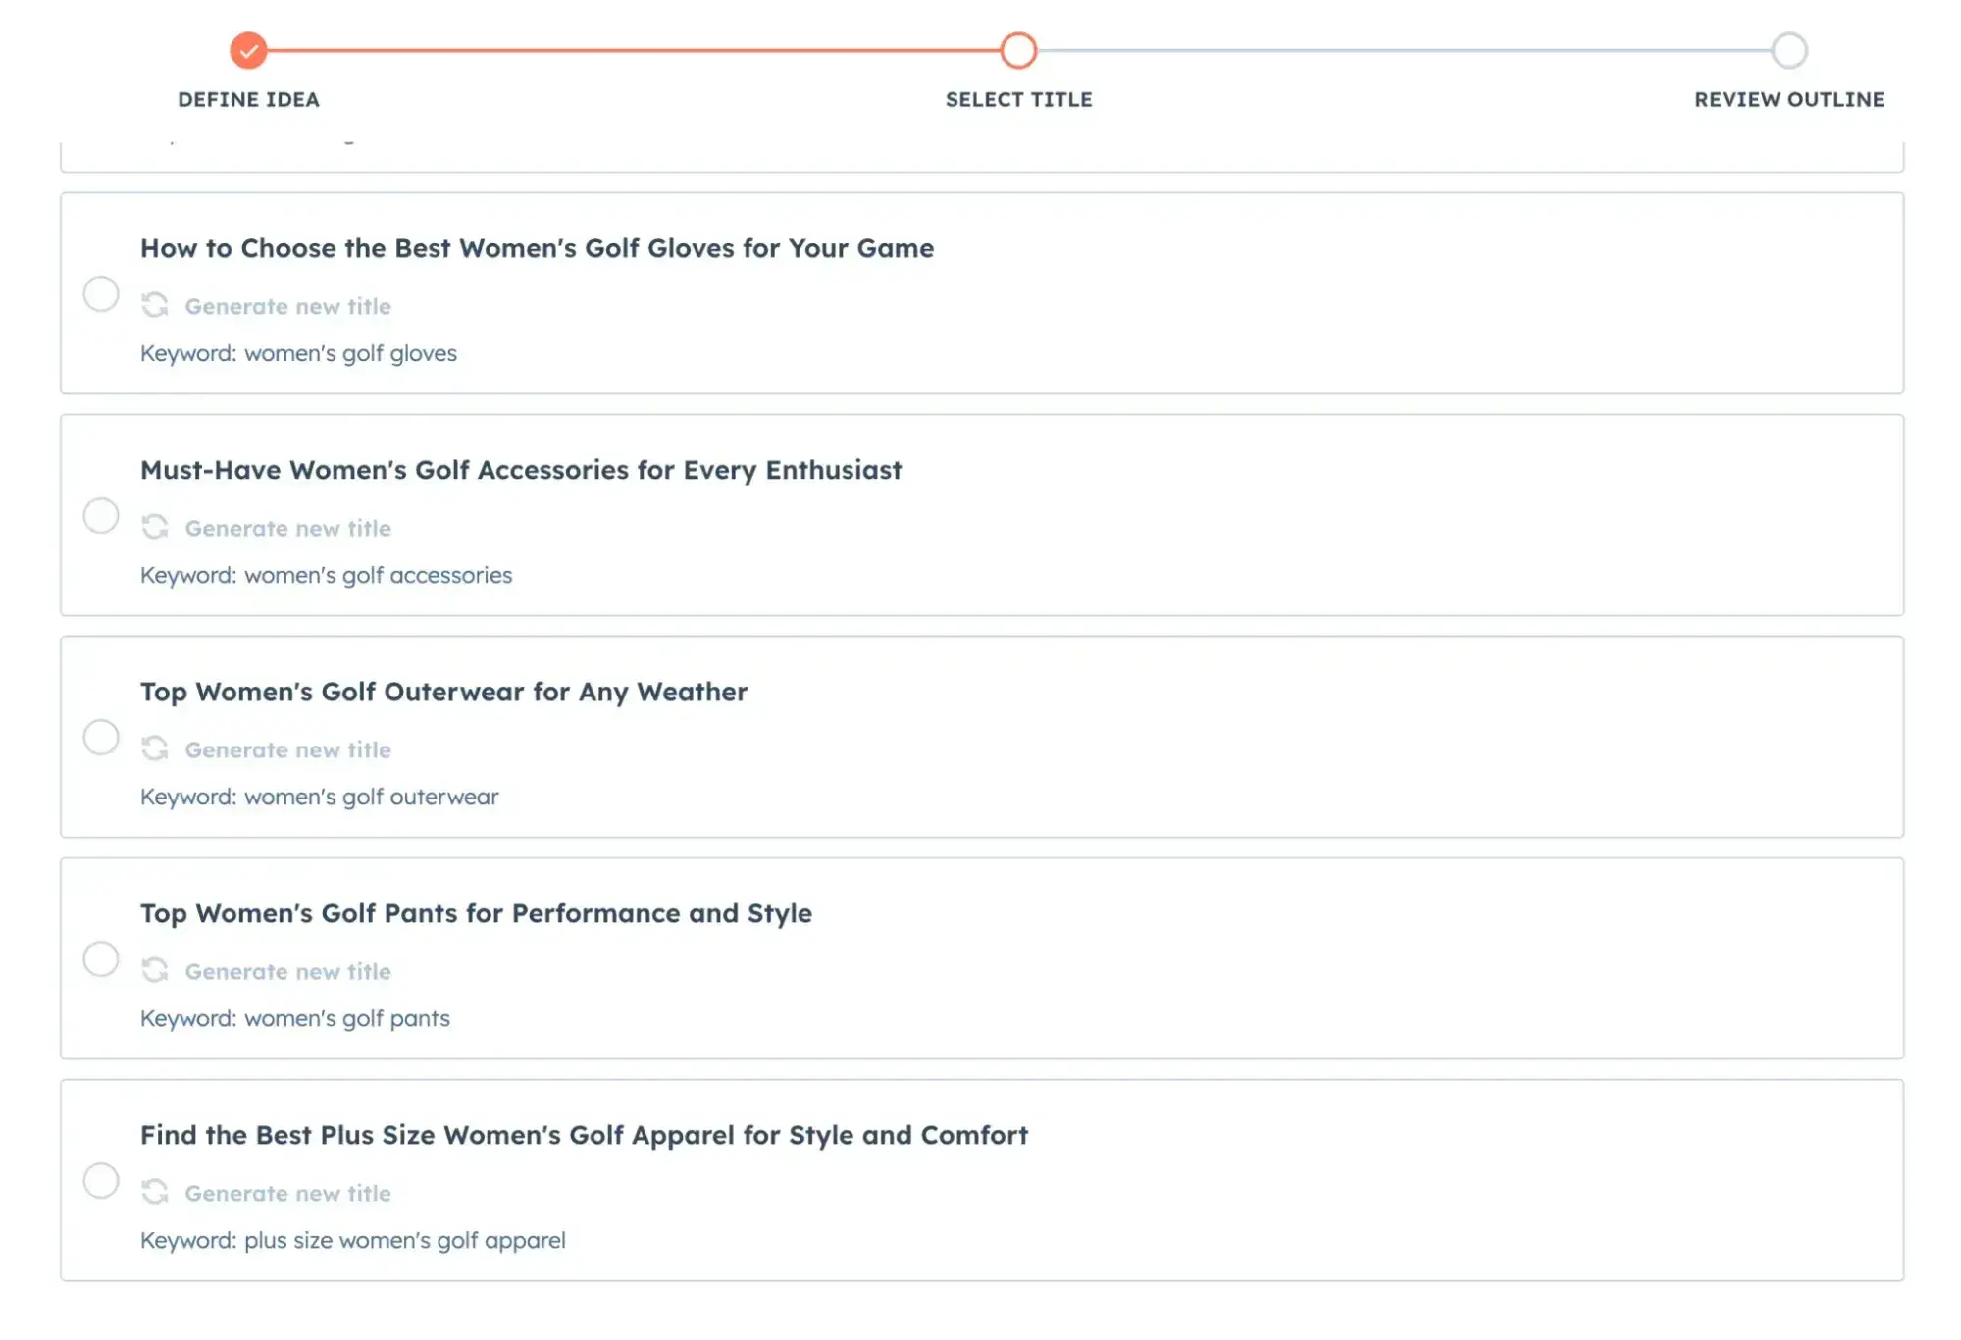Viewport: 1961px width, 1340px height.
Task: Generate new title for golf gloves
Action: tap(287, 306)
